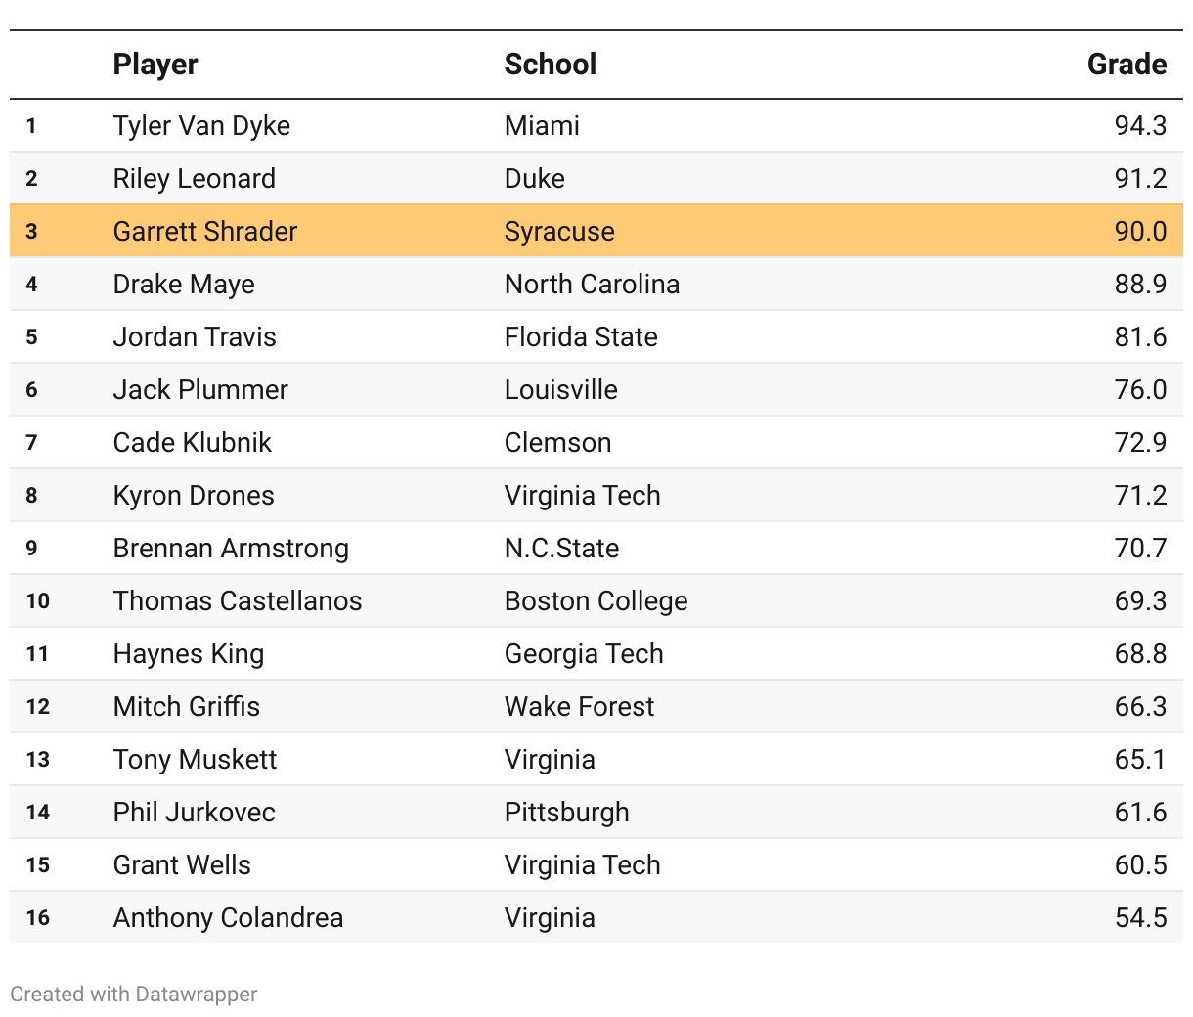Open the Created with Datawrapper link
The width and height of the screenshot is (1193, 1017).
point(134,995)
